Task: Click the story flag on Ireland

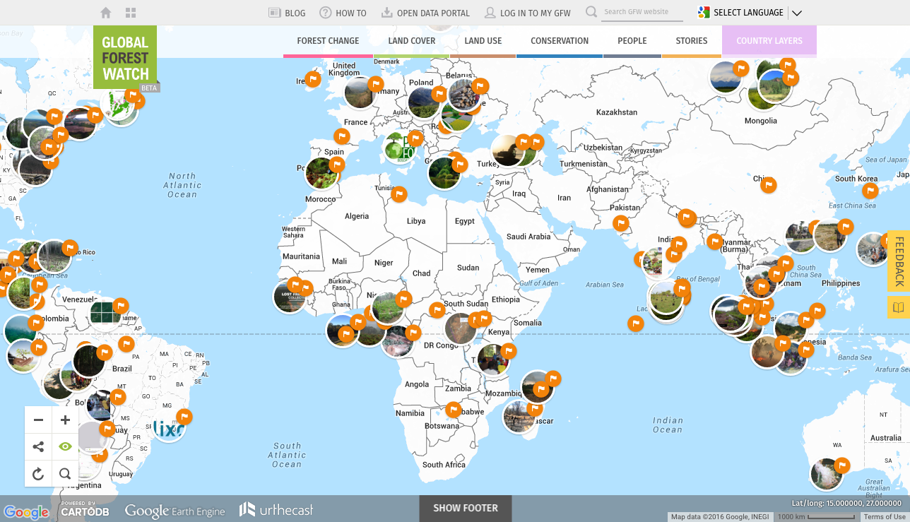Action: tap(312, 79)
